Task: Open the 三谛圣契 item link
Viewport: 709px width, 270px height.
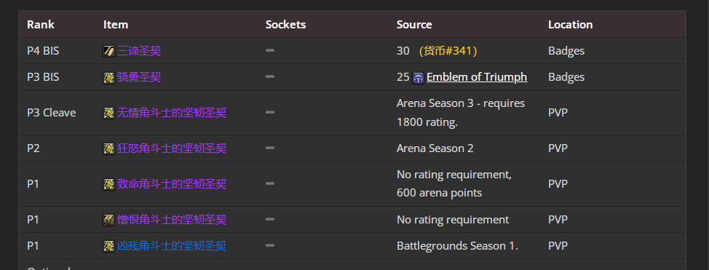Action: (x=139, y=51)
